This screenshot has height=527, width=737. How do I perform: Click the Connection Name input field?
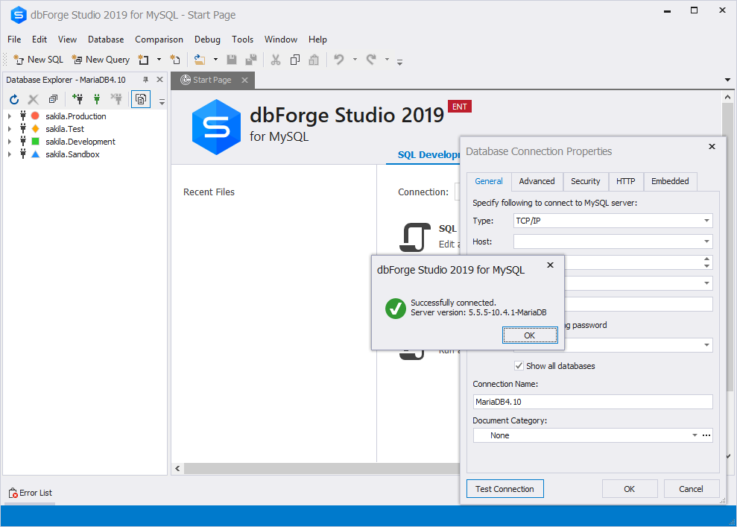(592, 402)
